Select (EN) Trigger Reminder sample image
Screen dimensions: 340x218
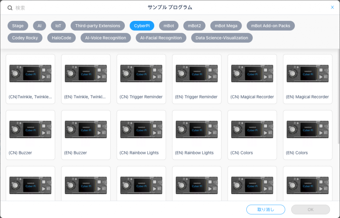tap(197, 74)
